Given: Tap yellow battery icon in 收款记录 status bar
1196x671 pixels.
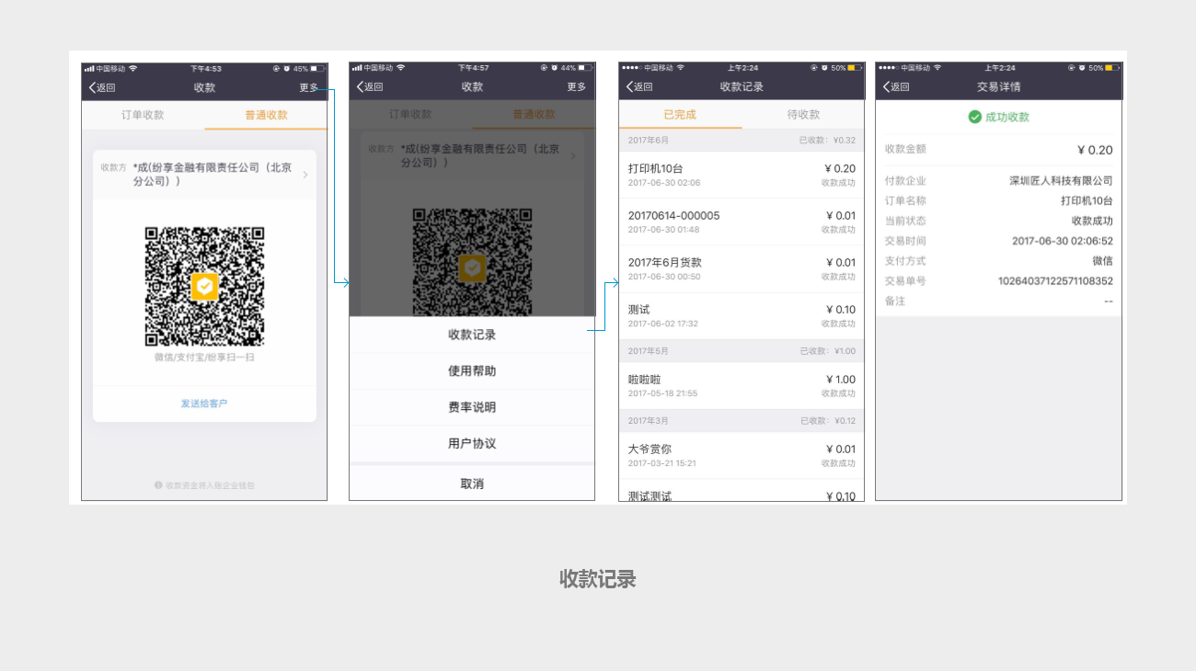Looking at the screenshot, I should [855, 68].
